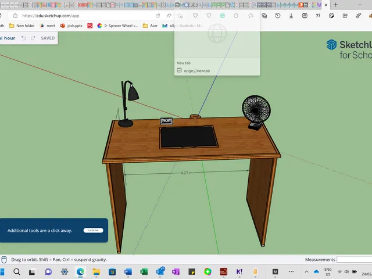Image resolution: width=372 pixels, height=279 pixels.
Task: Expand hidden system tray icons chevron
Action: coord(306,271)
